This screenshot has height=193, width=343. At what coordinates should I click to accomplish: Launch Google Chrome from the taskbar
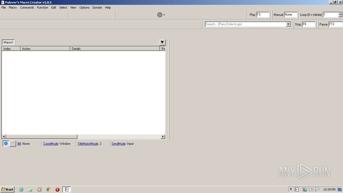point(49,190)
